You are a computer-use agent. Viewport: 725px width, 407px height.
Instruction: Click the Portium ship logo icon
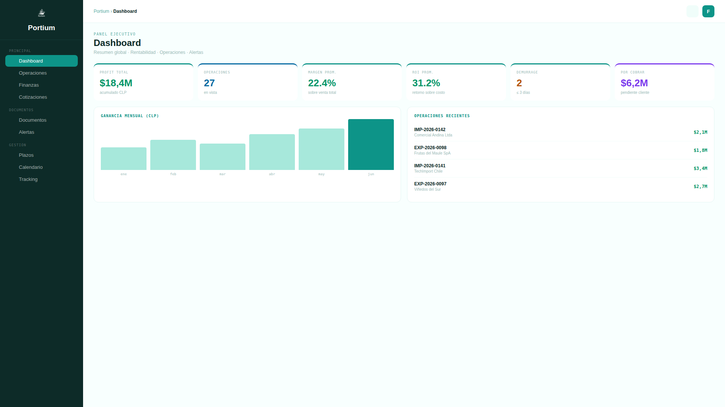(x=42, y=13)
